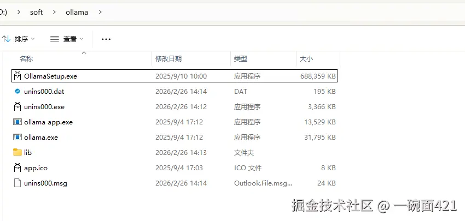Select unins000.msg file name
465x221 pixels.
pos(45,183)
